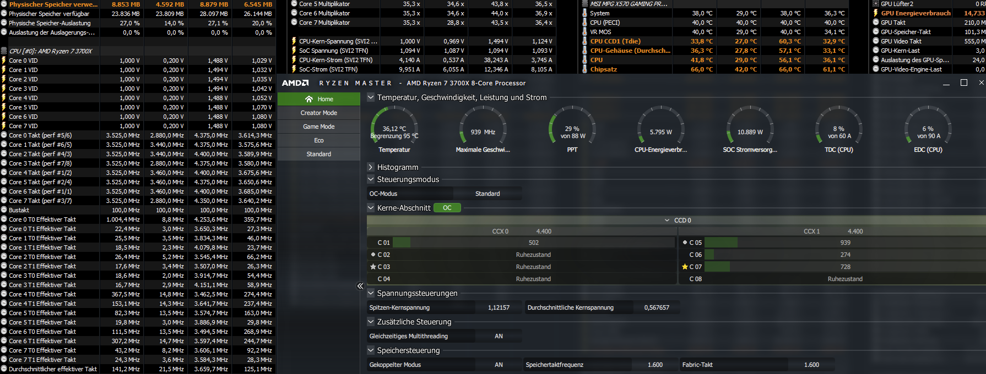The image size is (986, 374).
Task: Click the Fabric-Takt value 1.600
Action: [x=811, y=365]
